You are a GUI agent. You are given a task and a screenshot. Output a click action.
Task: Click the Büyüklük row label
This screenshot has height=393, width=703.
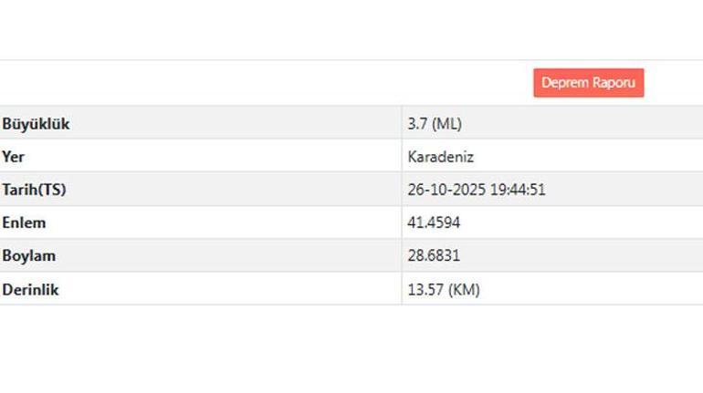[36, 124]
